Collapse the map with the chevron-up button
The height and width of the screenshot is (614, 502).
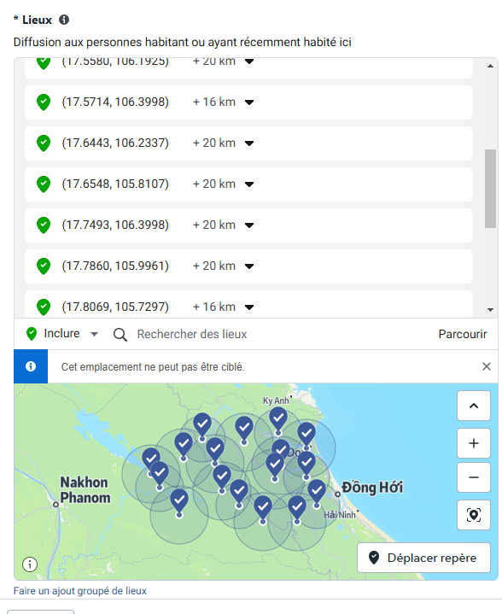(x=474, y=406)
